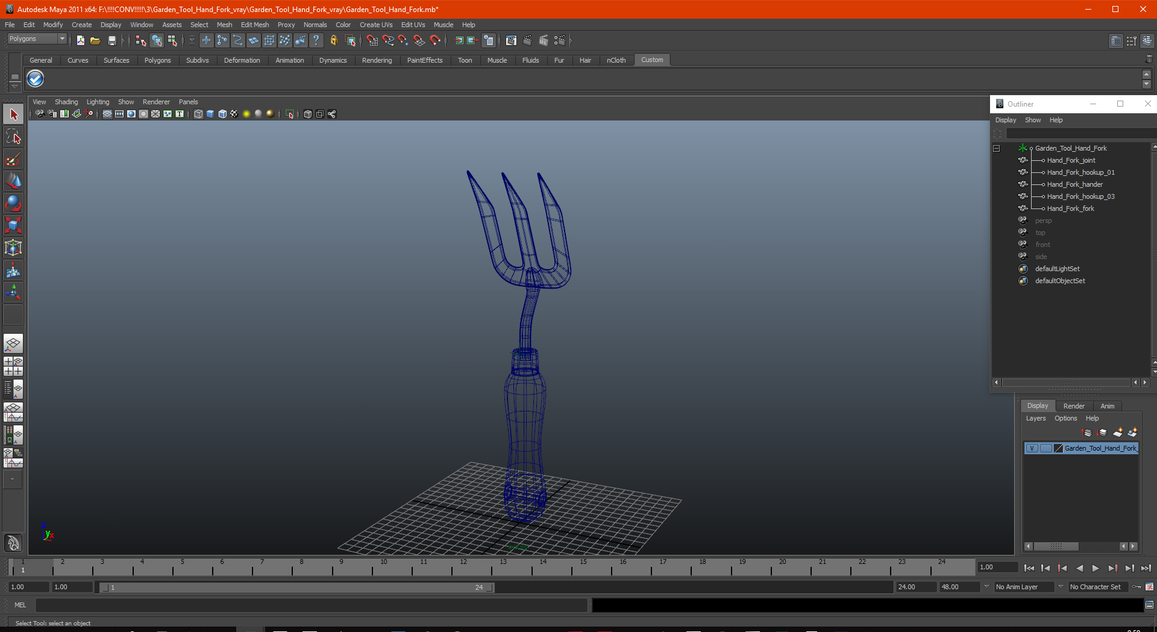The image size is (1157, 632).
Task: Create layer from selected objects
Action: pyautogui.click(x=1132, y=433)
